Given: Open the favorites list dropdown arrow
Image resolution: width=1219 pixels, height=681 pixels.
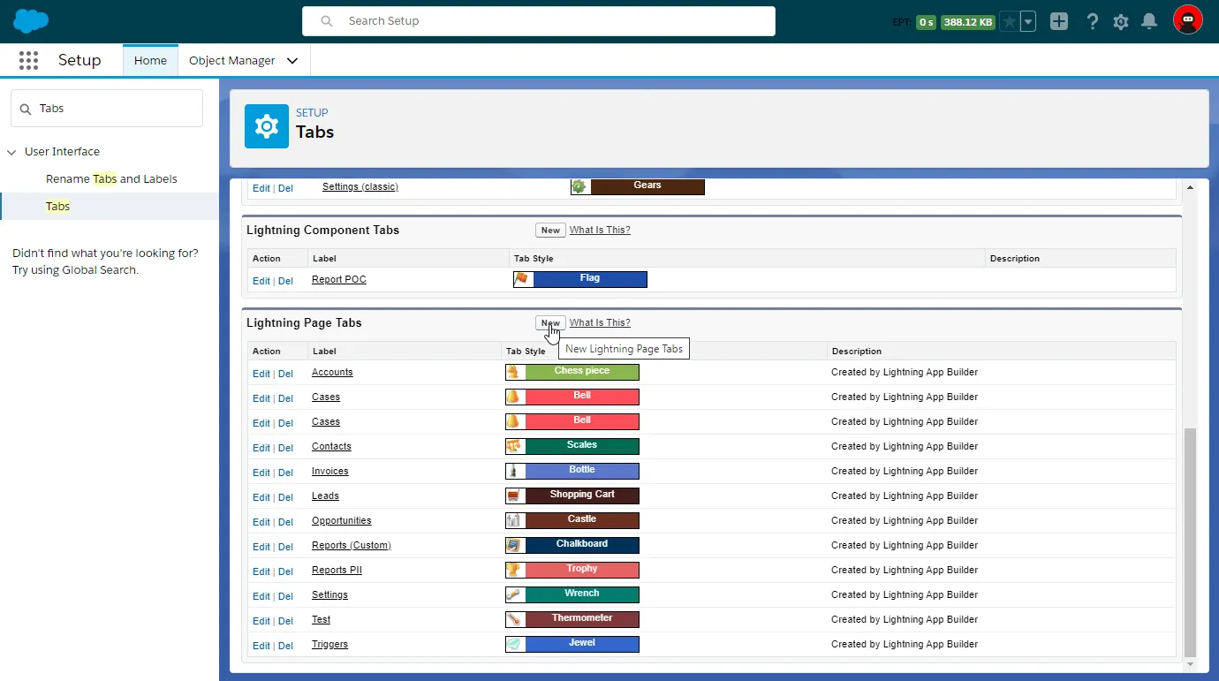Looking at the screenshot, I should pyautogui.click(x=1028, y=22).
